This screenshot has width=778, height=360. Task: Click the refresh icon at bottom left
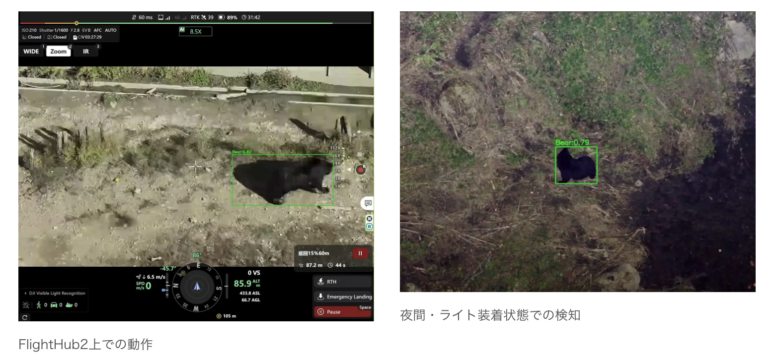coord(25,317)
